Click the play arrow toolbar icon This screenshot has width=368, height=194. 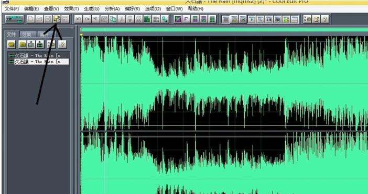(x=251, y=19)
